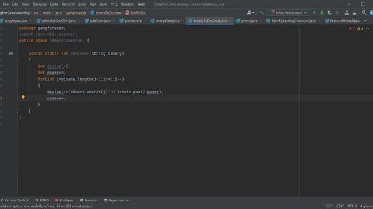
Task: Open the Code menu
Action: (x=54, y=4)
